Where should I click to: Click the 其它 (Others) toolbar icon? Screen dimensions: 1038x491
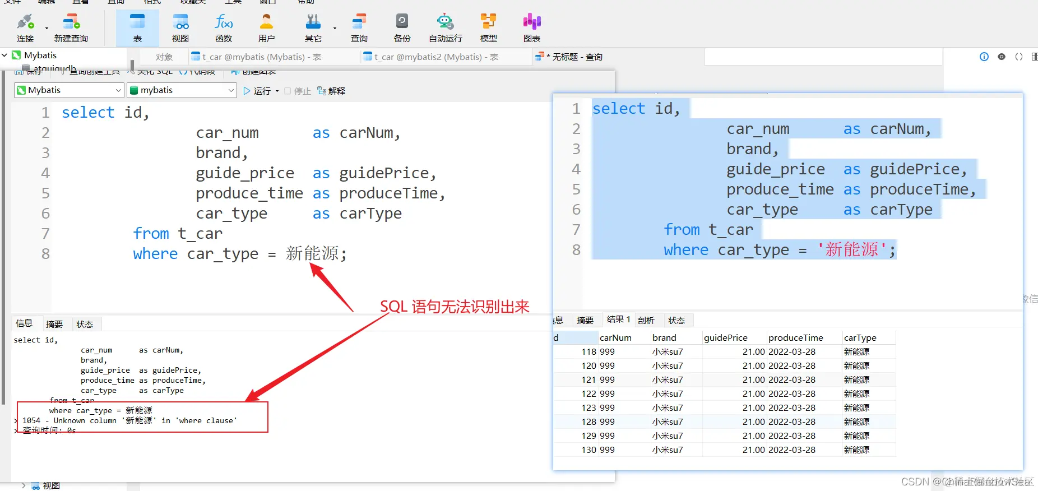tap(313, 27)
